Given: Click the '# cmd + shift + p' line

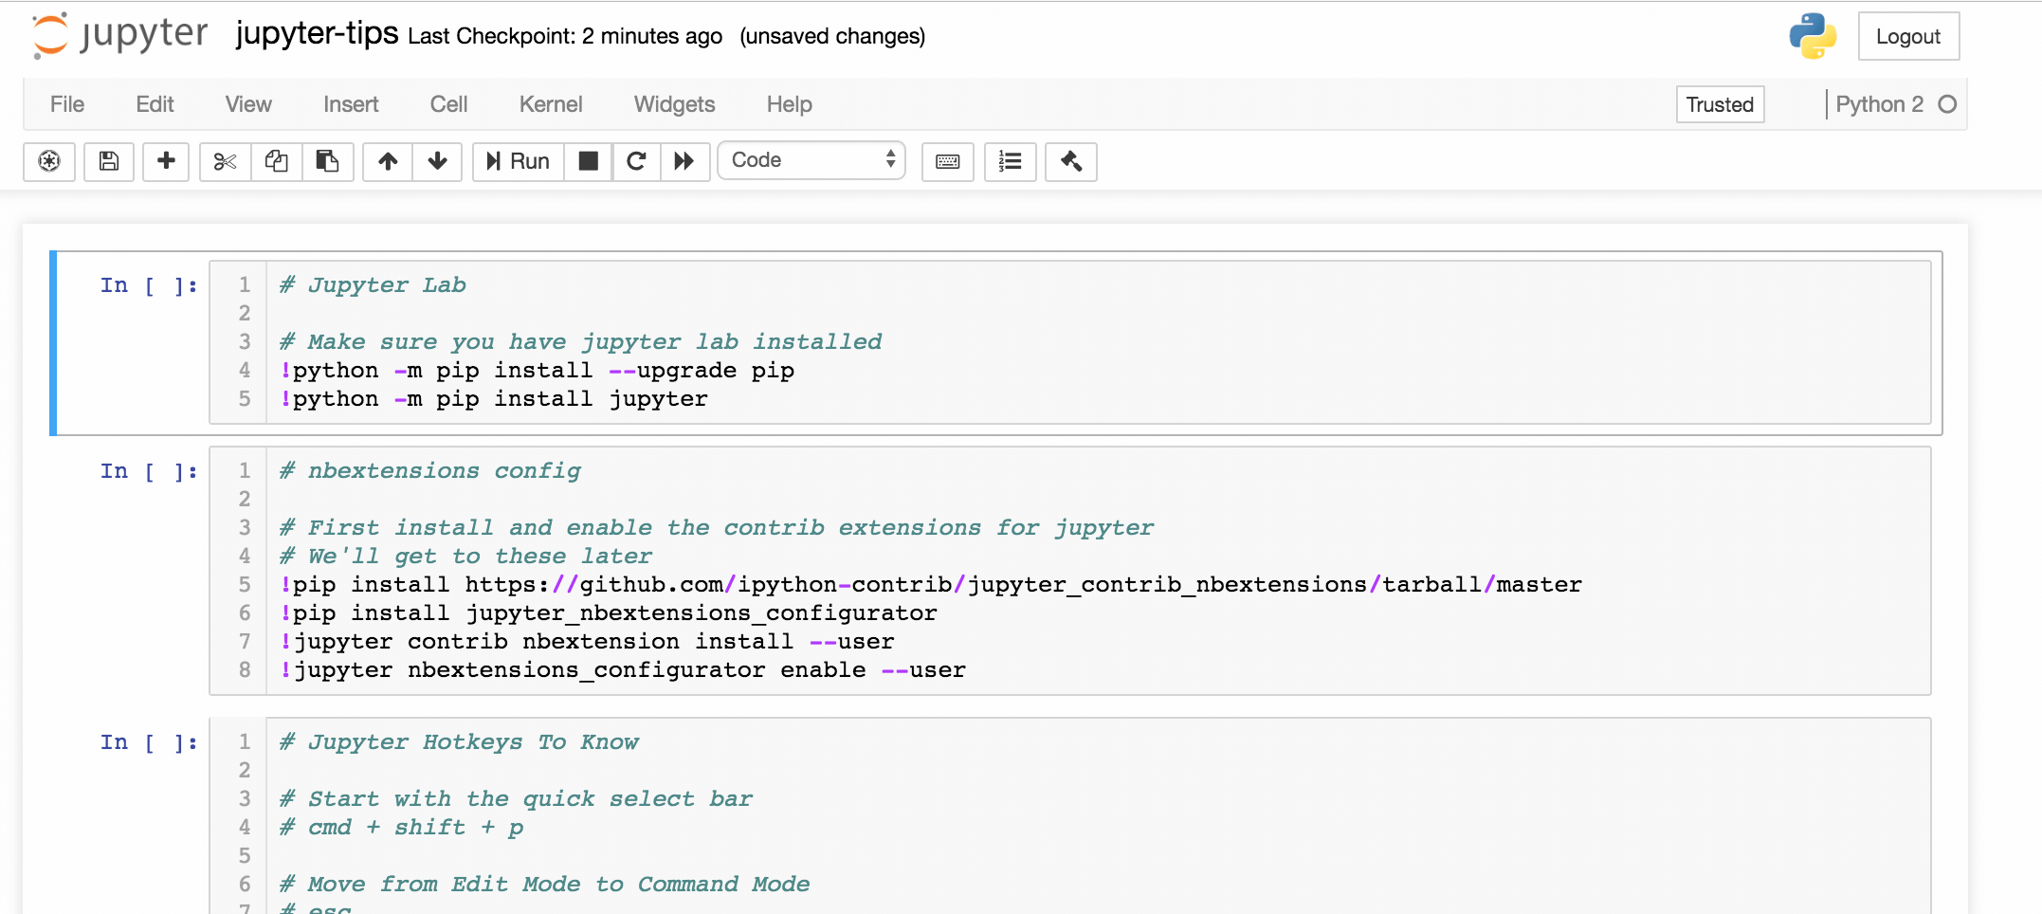Looking at the screenshot, I should [x=401, y=827].
